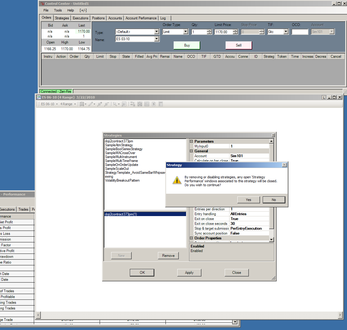Click the L link button on chart title bar
This screenshot has height=330, width=347.
pyautogui.click(x=324, y=97)
